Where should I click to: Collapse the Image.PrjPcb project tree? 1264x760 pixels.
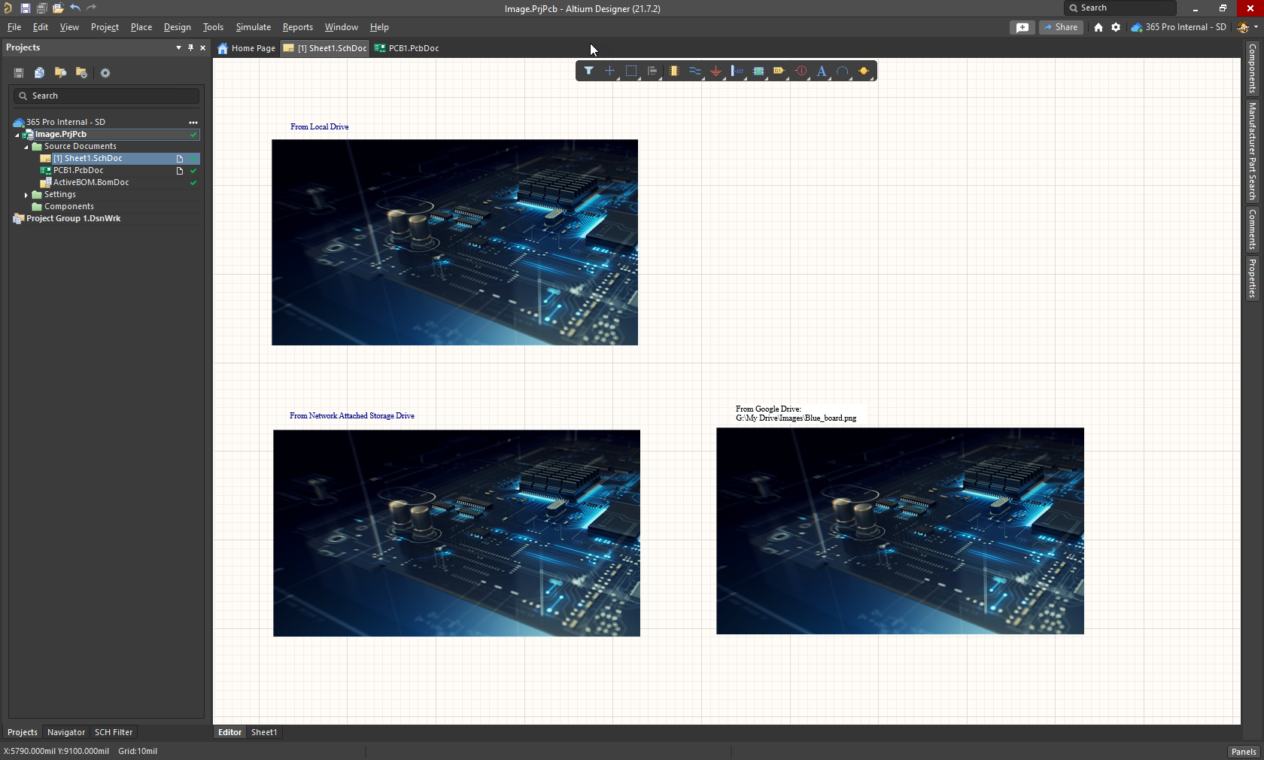pyautogui.click(x=17, y=135)
